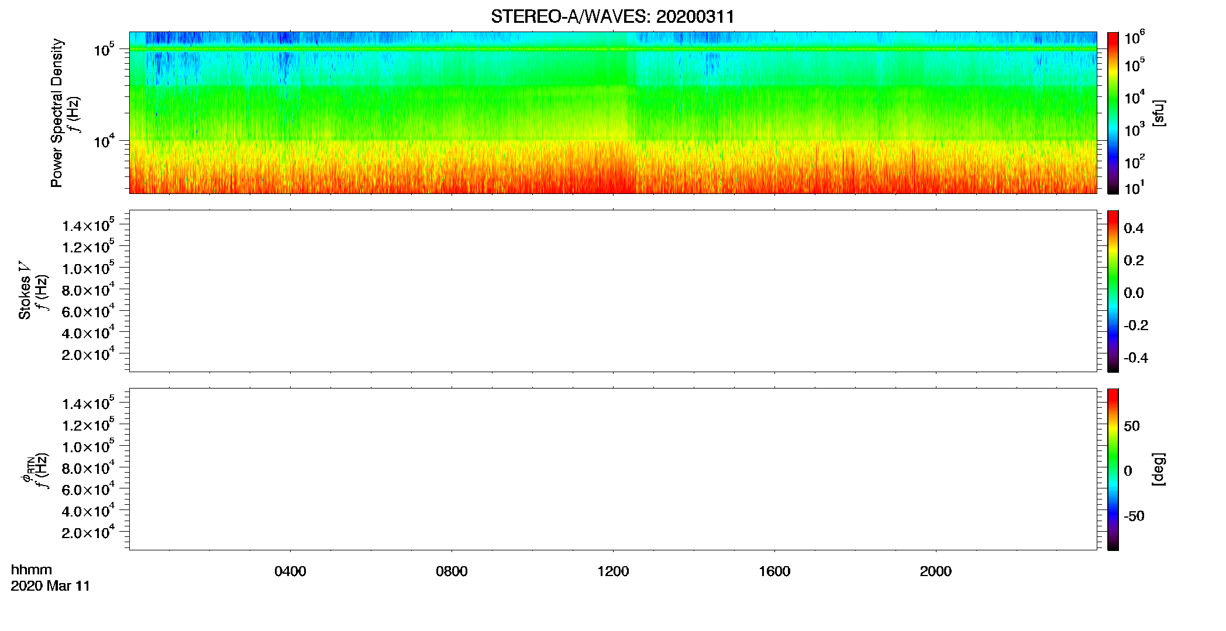Click the [deg] units label

pos(1159,469)
